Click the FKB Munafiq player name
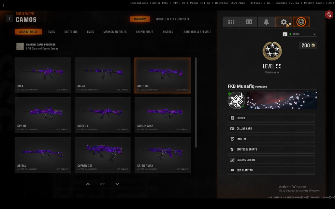Image resolution: width=335 pixels, height=209 pixels. (241, 86)
